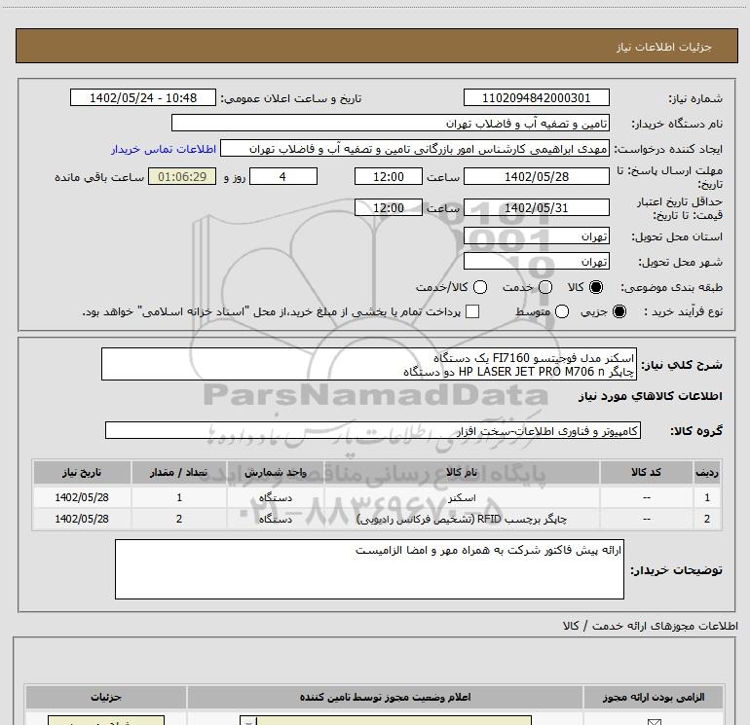Select the کالا/خدمت radio button
Image resolution: width=750 pixels, height=725 pixels.
coord(480,287)
